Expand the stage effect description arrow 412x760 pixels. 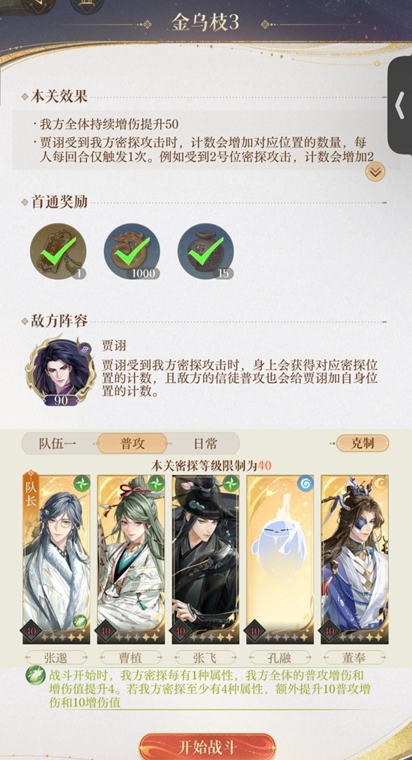click(375, 171)
